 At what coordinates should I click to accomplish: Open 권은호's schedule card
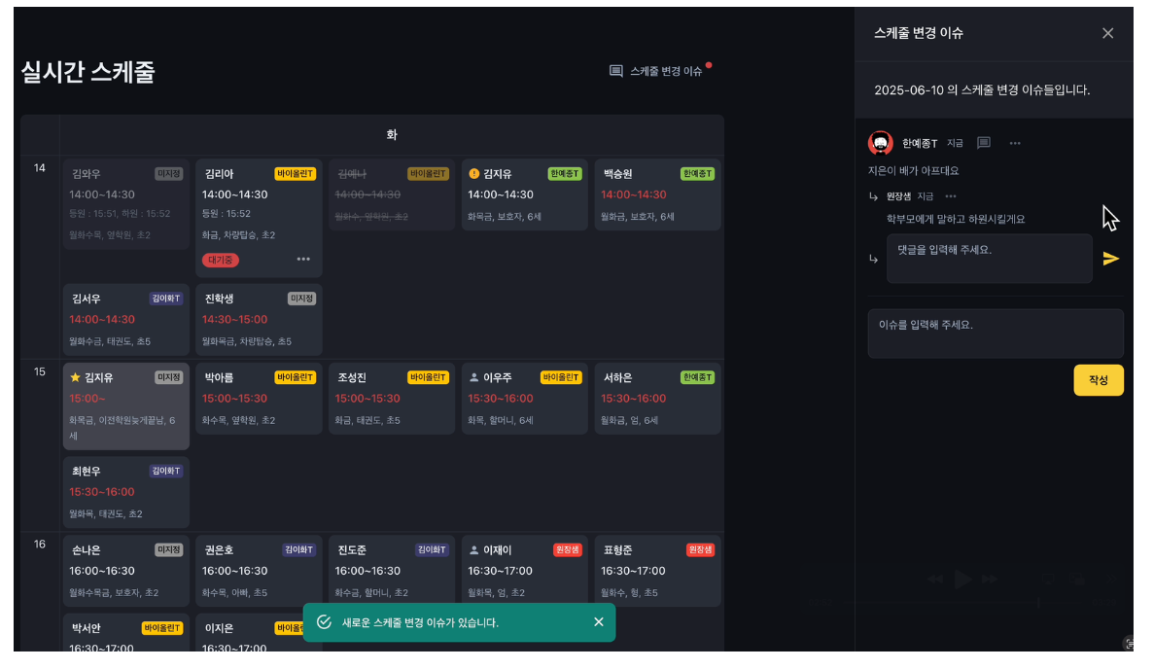coord(259,571)
